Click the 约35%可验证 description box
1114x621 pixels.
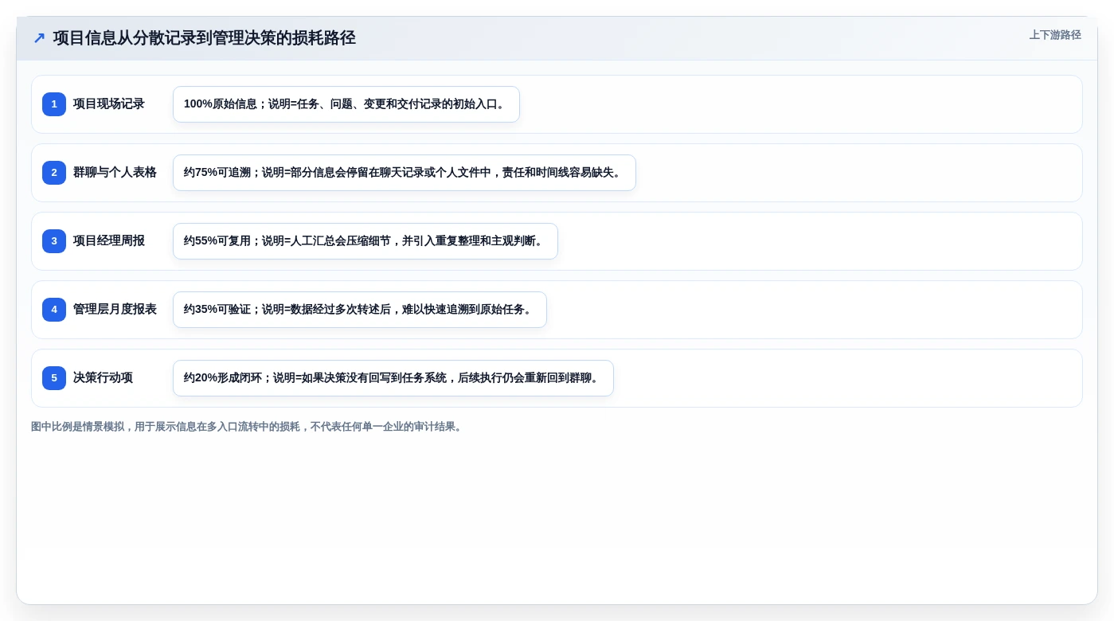tap(360, 310)
